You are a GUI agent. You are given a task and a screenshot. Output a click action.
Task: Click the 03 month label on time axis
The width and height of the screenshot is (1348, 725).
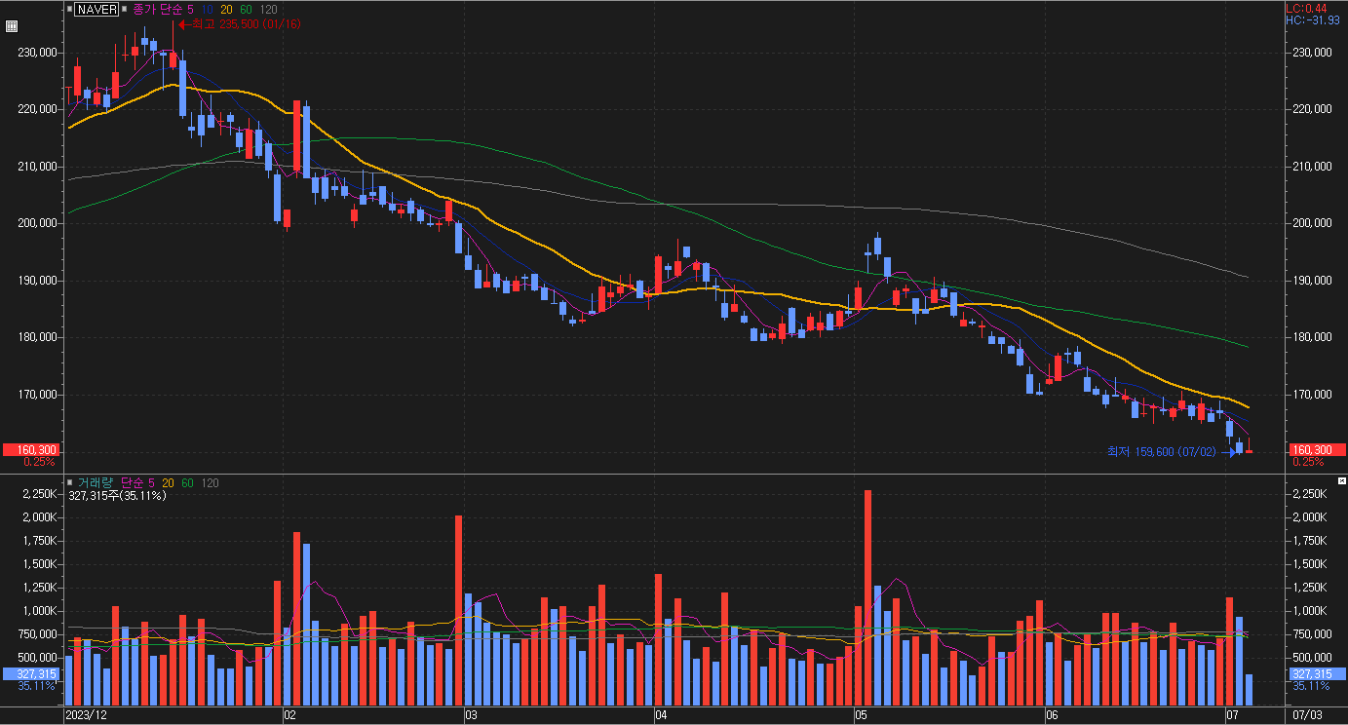pyautogui.click(x=471, y=715)
